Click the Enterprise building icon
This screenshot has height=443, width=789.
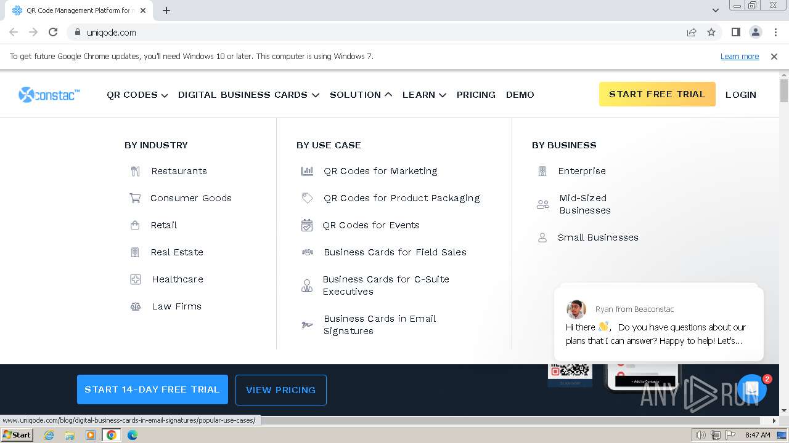tap(542, 171)
